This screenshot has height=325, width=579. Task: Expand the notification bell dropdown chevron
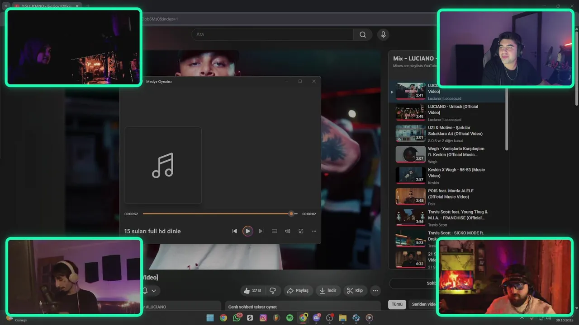point(154,291)
